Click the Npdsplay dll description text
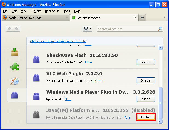The width and height of the screenshot is (169, 130). point(54,99)
